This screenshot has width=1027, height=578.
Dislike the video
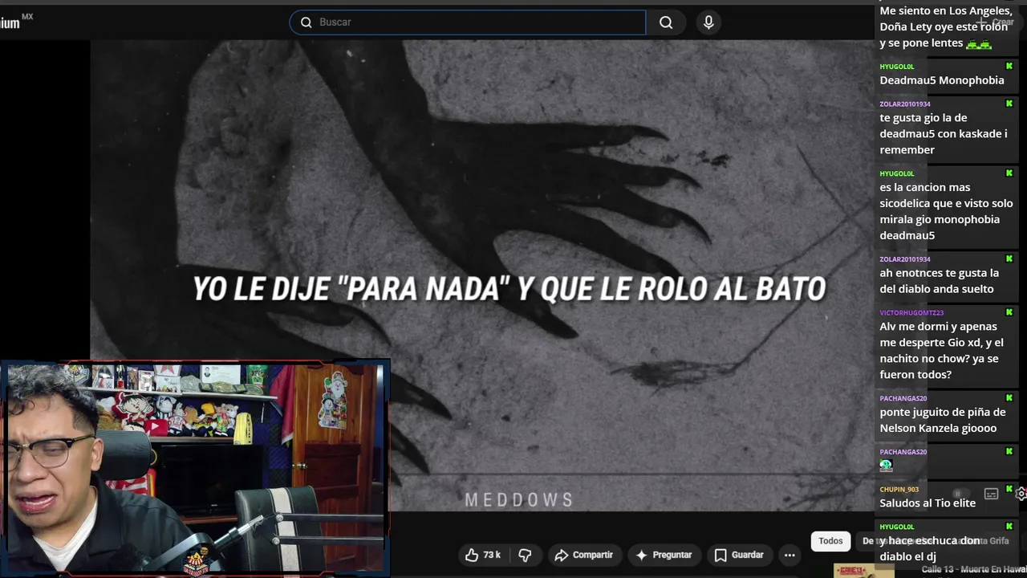pos(525,555)
